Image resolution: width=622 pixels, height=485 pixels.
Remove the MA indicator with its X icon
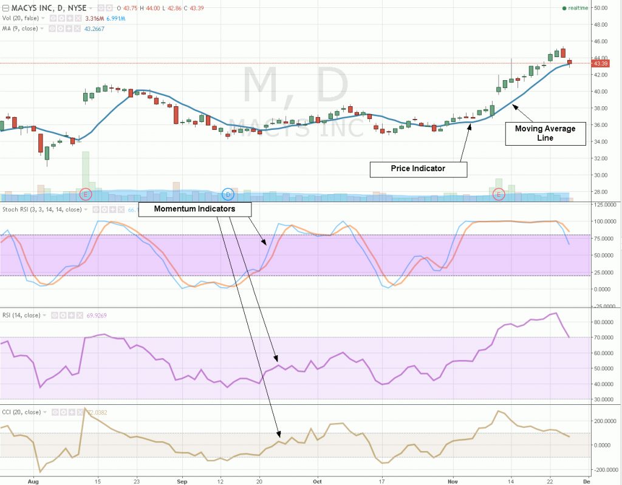click(77, 29)
